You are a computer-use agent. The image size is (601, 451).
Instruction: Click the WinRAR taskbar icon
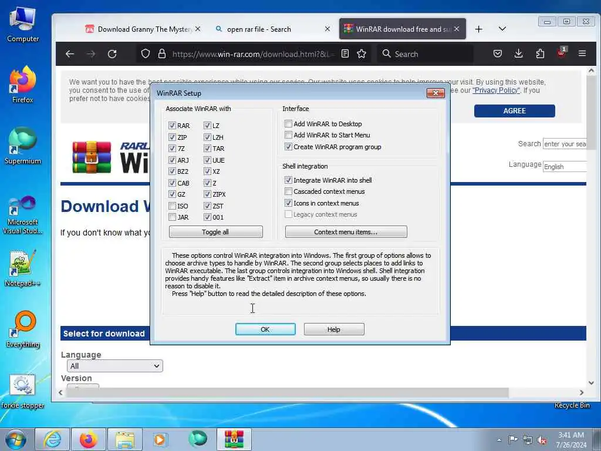234,439
